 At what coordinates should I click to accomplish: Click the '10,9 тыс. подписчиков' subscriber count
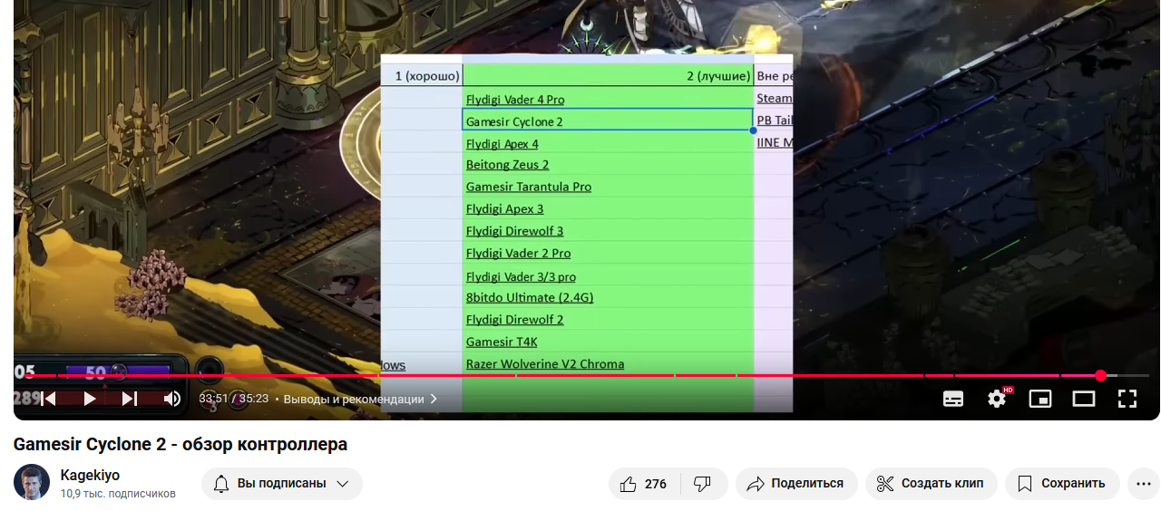(x=118, y=494)
